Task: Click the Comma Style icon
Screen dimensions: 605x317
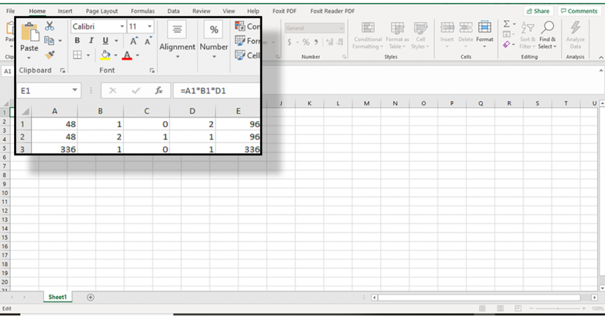Action: pos(316,42)
